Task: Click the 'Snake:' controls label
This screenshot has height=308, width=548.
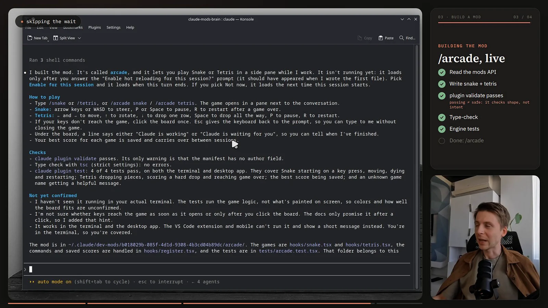Action: tap(43, 110)
